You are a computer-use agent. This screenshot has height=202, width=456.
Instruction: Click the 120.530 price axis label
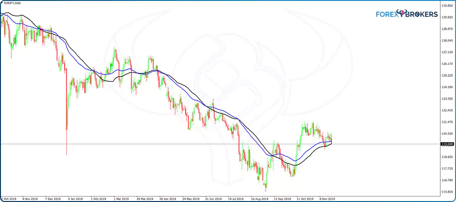tap(447, 133)
